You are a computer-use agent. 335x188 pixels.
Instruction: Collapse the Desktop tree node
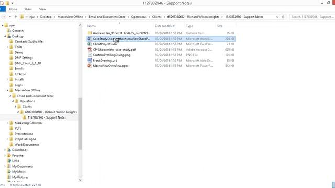coord(5,36)
